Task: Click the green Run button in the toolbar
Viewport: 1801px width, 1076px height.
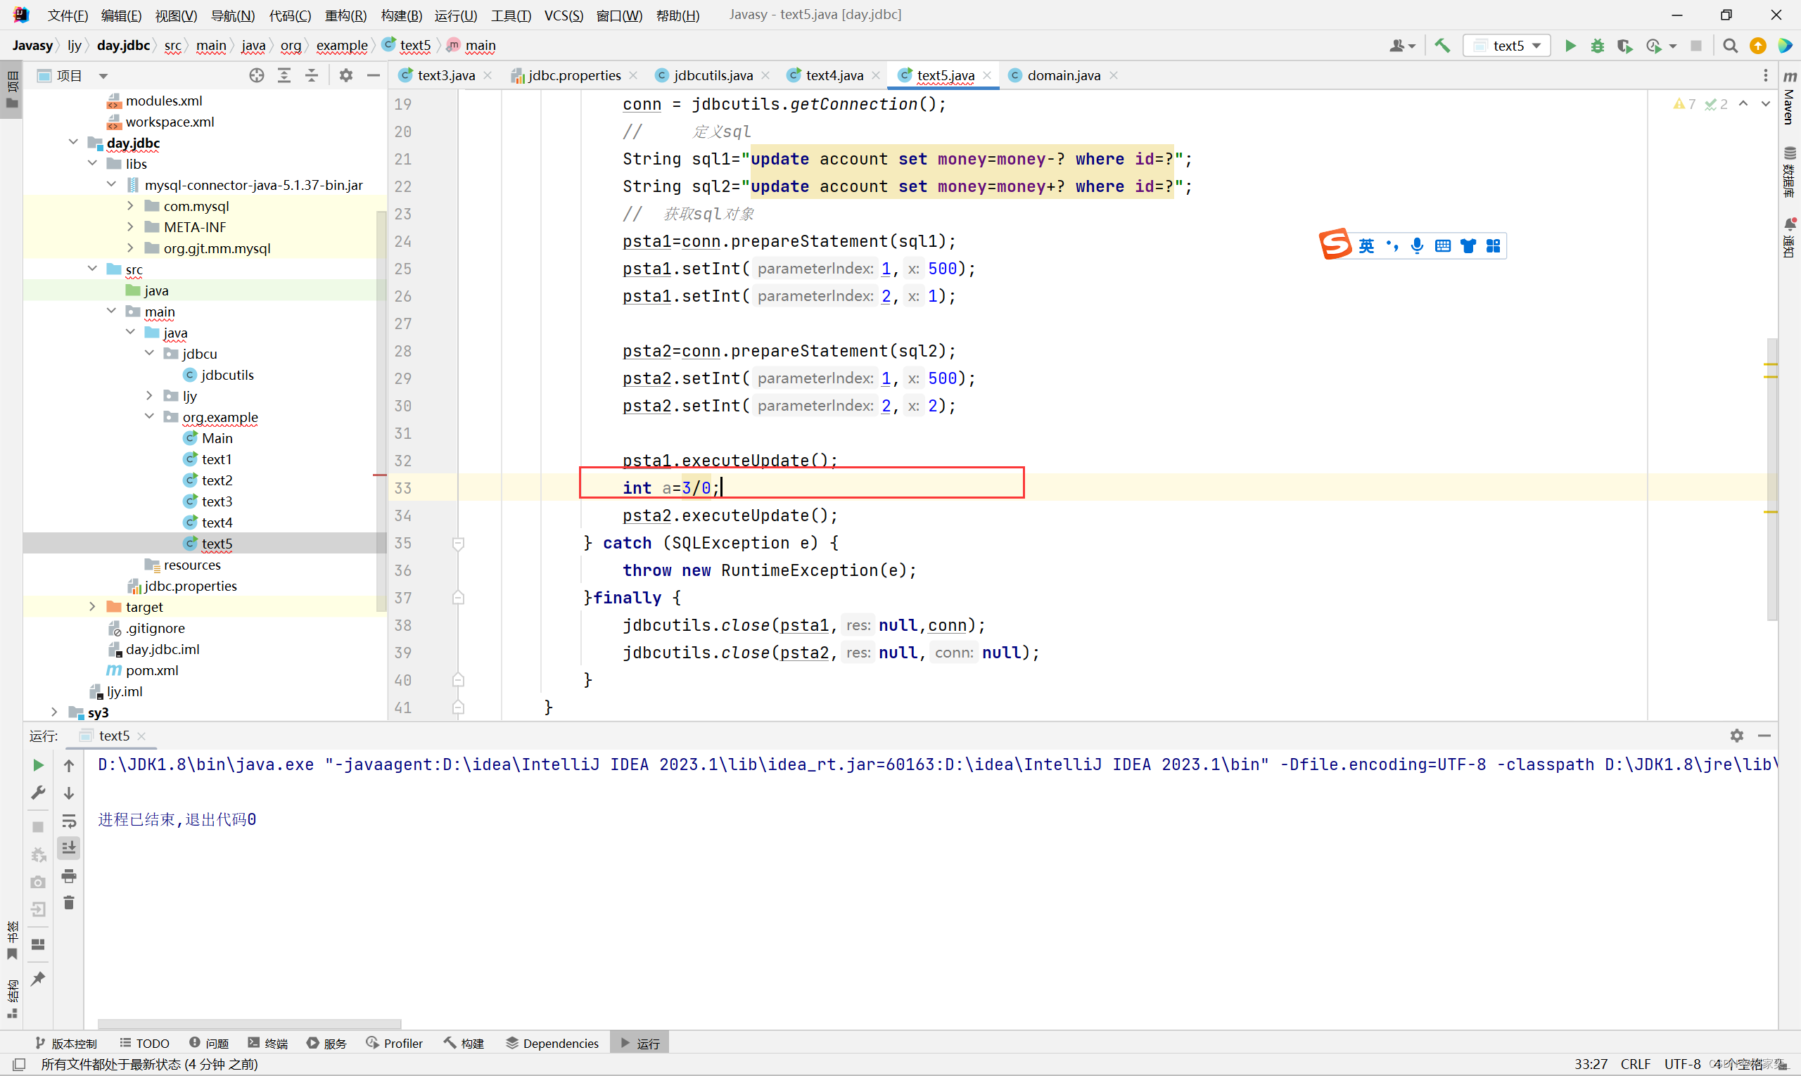Action: (x=1570, y=46)
